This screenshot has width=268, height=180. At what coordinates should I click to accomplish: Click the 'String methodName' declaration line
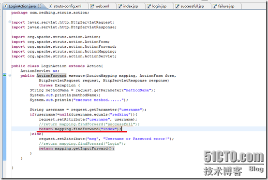[x=92, y=90]
